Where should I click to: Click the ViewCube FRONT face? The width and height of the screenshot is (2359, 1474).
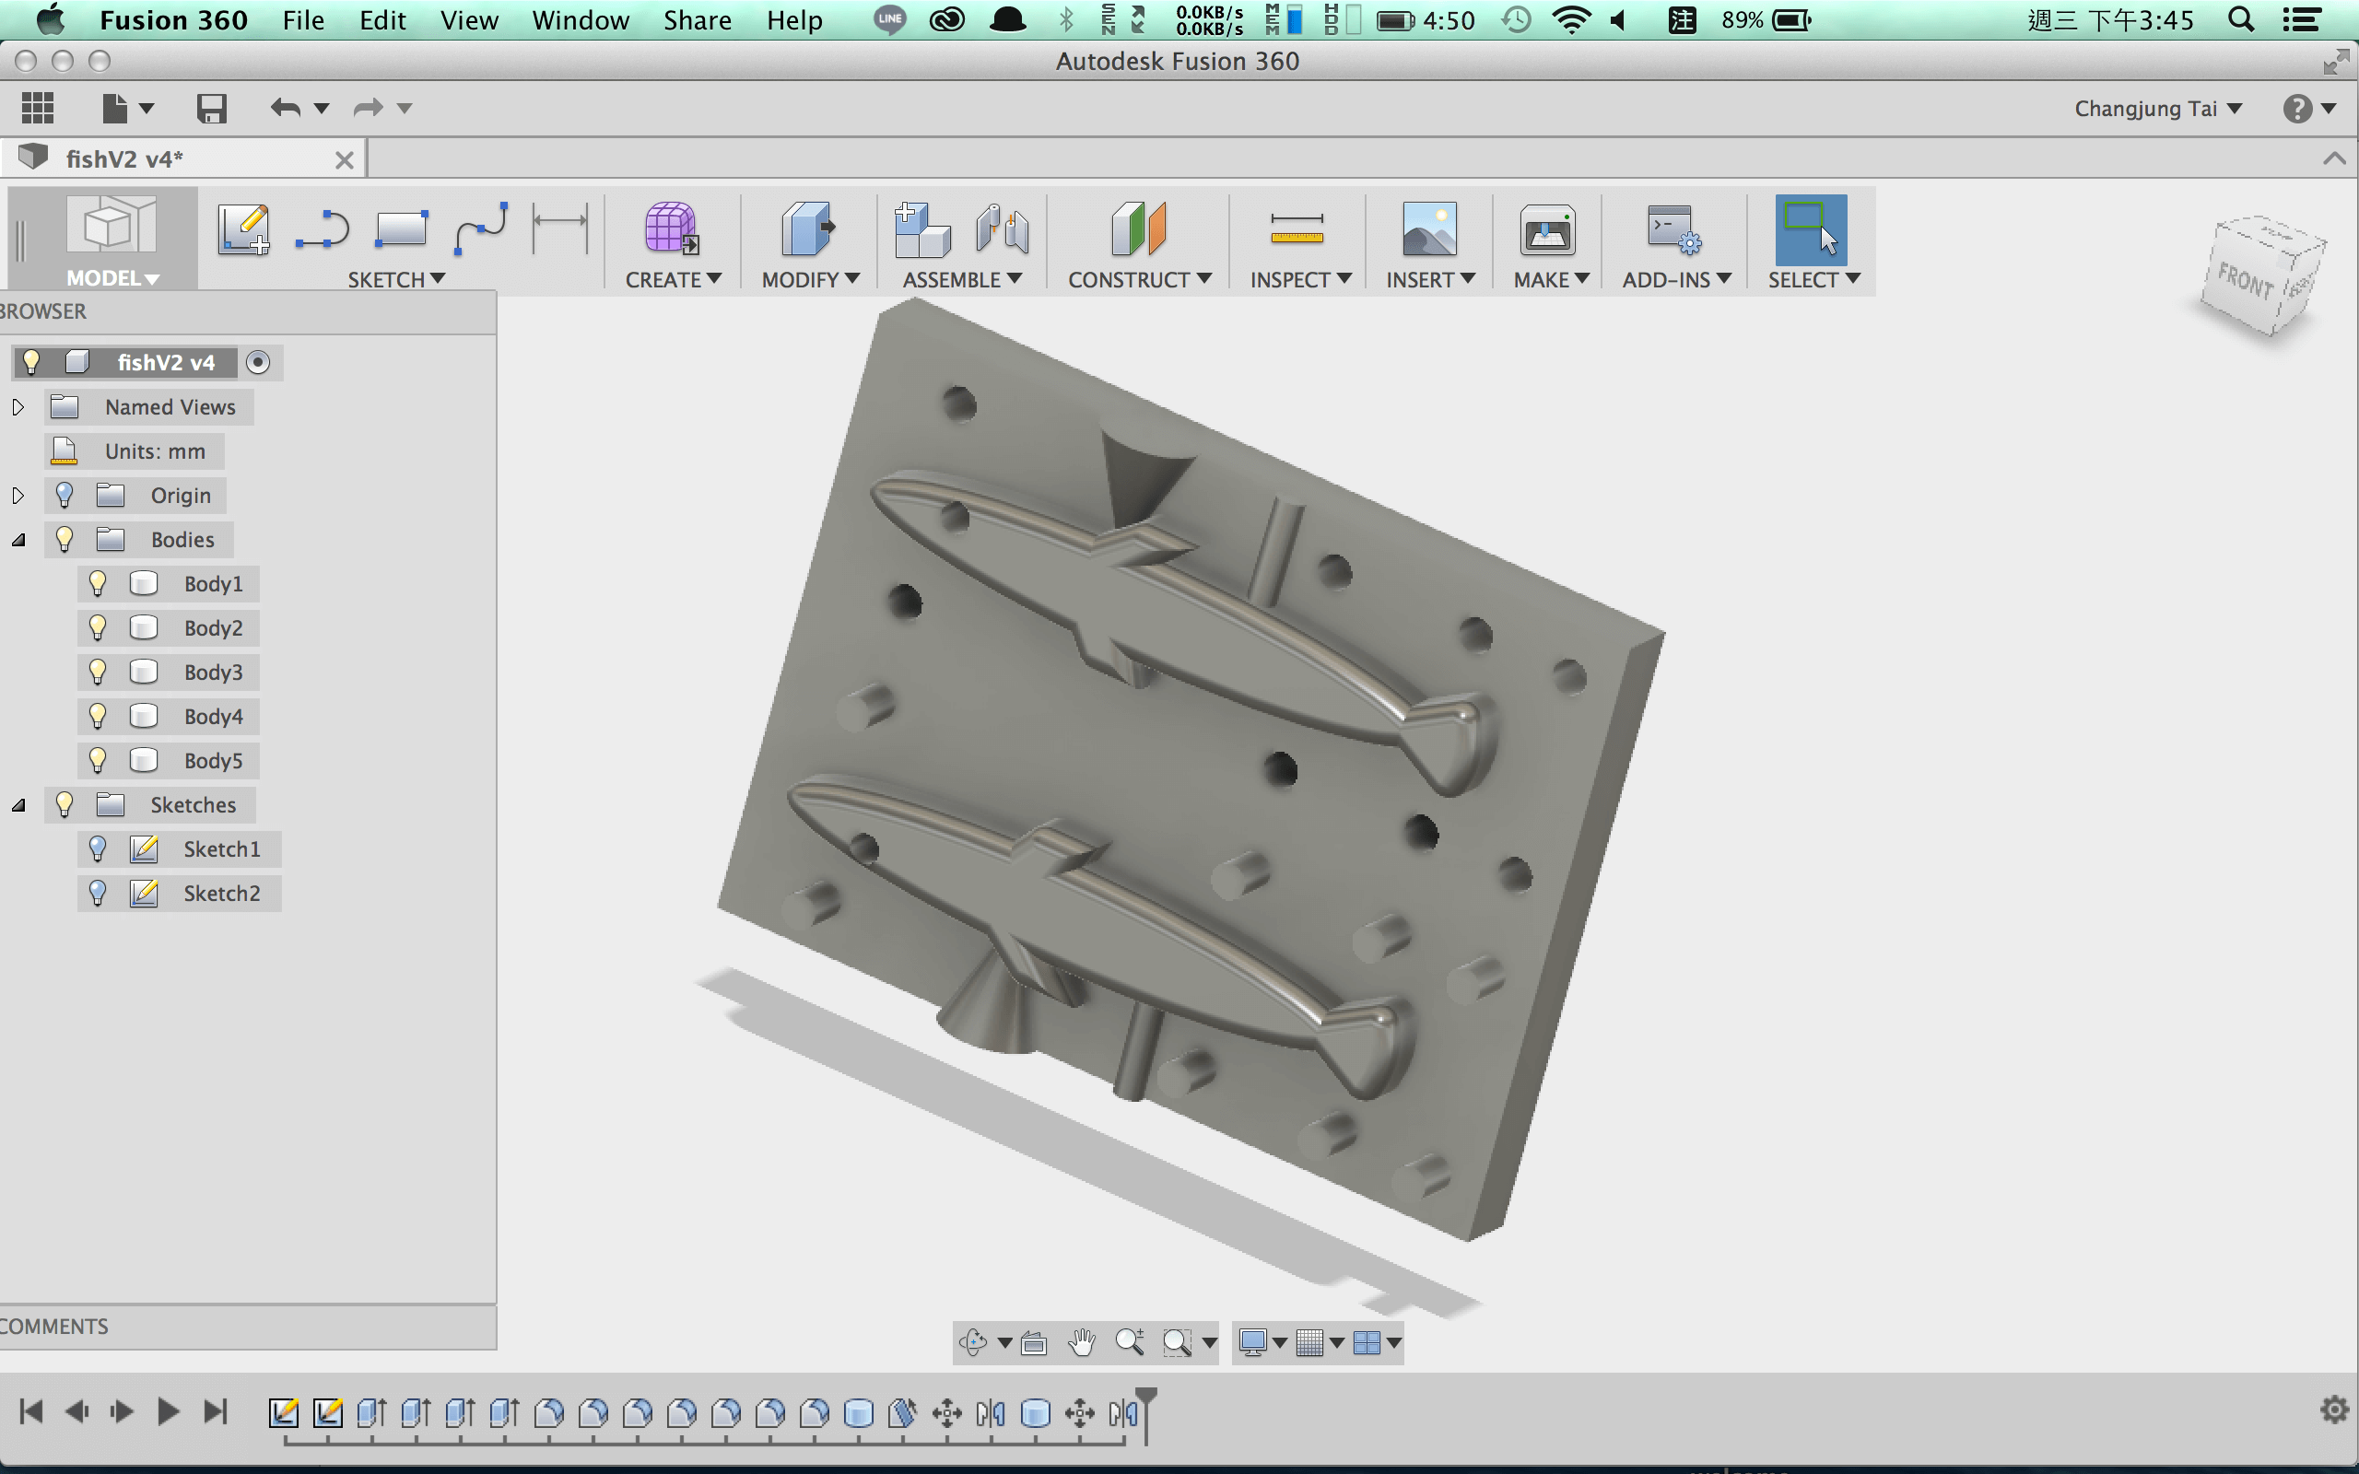click(x=2245, y=281)
